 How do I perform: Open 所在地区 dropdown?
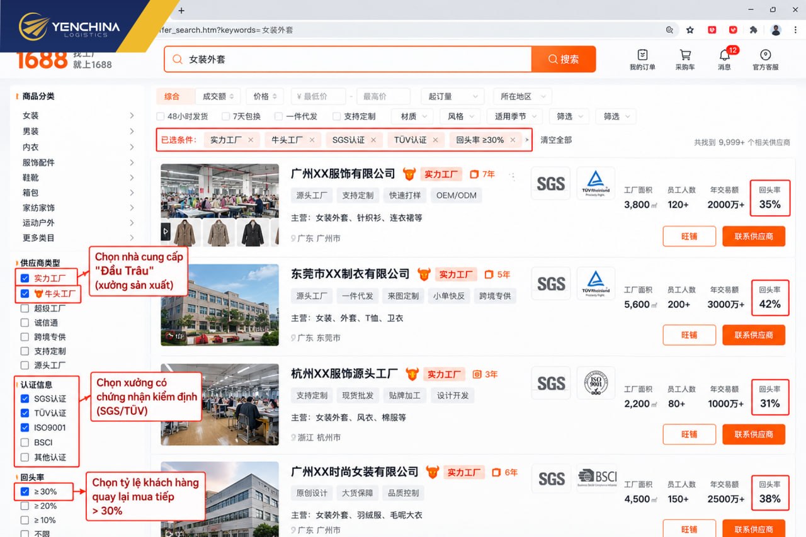tap(523, 96)
